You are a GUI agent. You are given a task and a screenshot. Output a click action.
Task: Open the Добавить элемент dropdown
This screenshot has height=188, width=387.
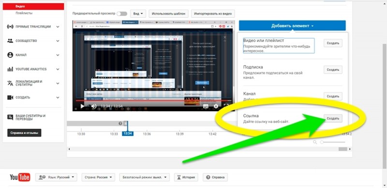(x=292, y=26)
